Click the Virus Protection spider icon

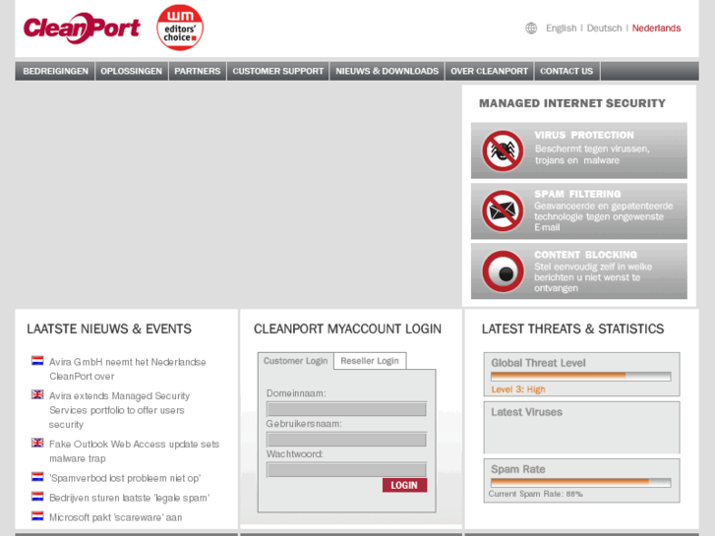pos(503,151)
